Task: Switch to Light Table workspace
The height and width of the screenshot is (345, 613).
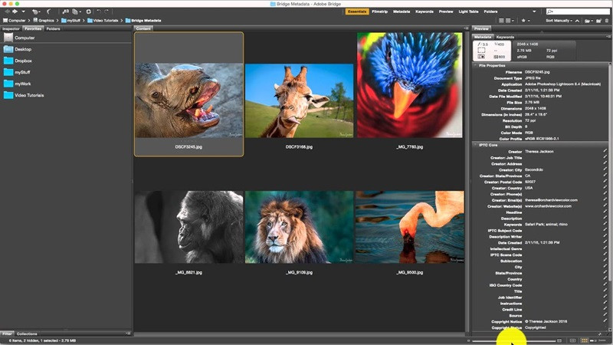Action: point(468,11)
